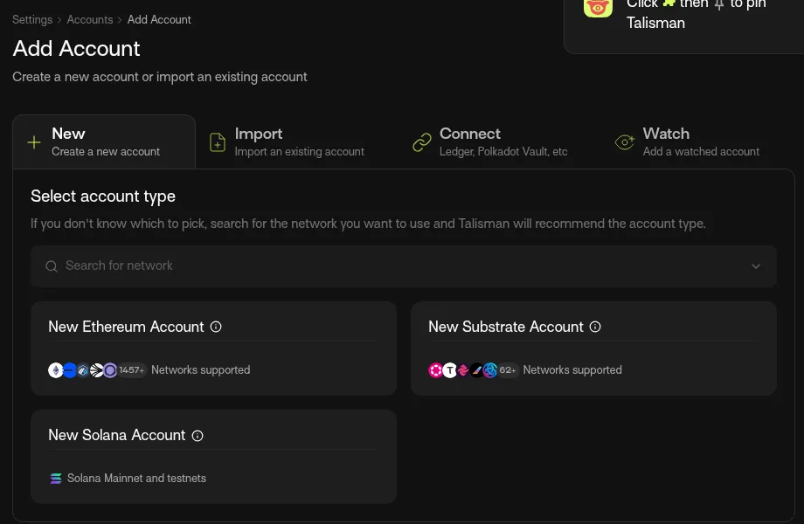The width and height of the screenshot is (804, 524).
Task: Click the Ethereum network logo
Action: click(x=55, y=369)
